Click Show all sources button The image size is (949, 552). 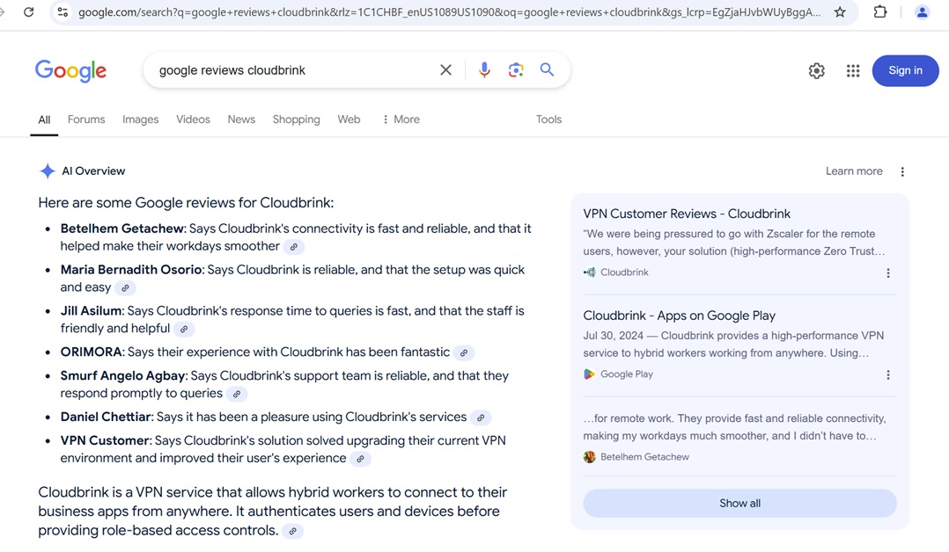[739, 503]
